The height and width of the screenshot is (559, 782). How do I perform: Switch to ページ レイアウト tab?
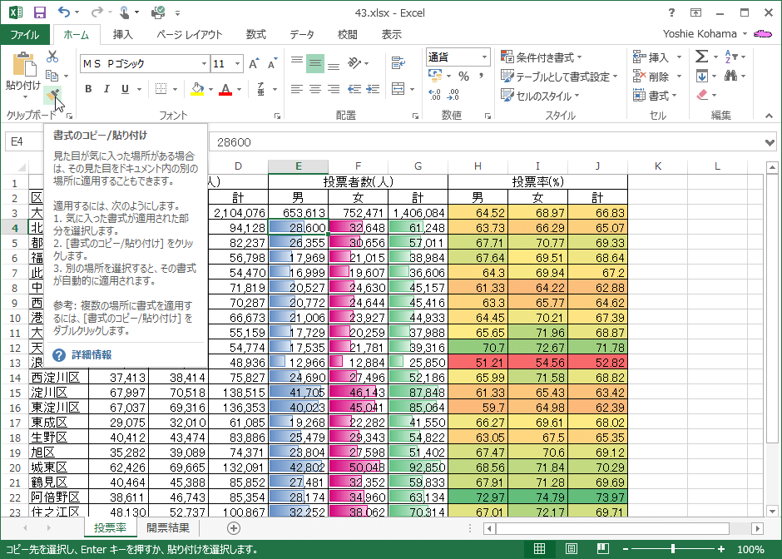(189, 34)
